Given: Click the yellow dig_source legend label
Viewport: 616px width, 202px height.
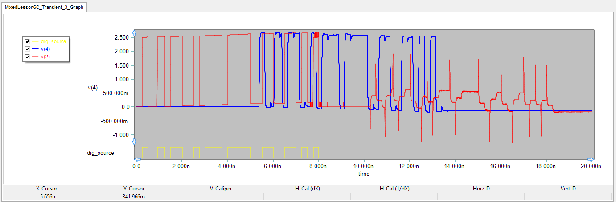Looking at the screenshot, I should (53, 41).
